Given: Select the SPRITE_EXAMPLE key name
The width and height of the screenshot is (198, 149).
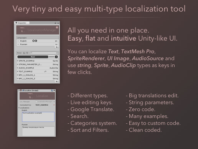Looking at the screenshot, I should coord(26,61).
